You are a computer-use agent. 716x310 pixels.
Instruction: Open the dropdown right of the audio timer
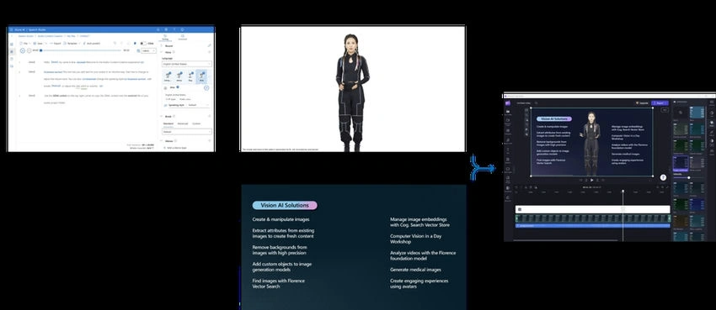tap(148, 50)
